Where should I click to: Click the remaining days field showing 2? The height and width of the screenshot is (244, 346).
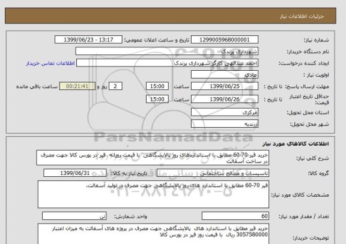(115, 86)
